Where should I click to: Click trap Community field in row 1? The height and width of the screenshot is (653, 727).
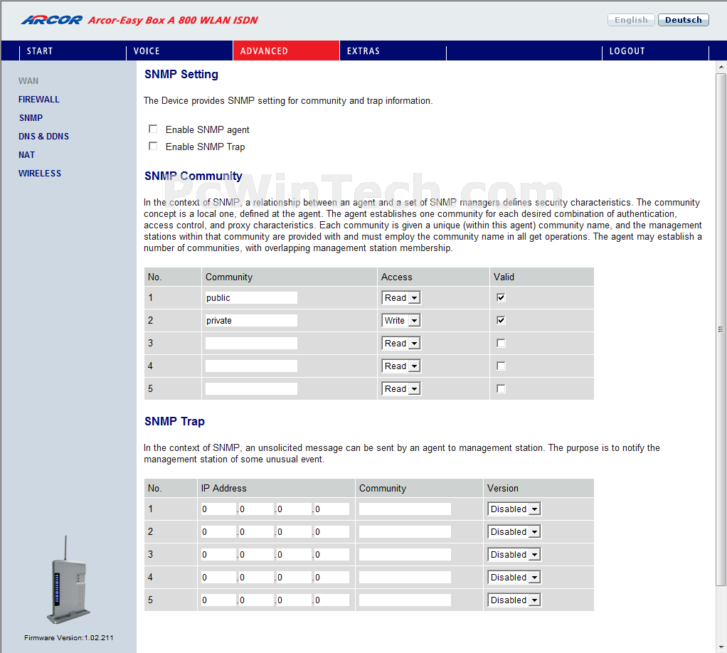(x=405, y=509)
